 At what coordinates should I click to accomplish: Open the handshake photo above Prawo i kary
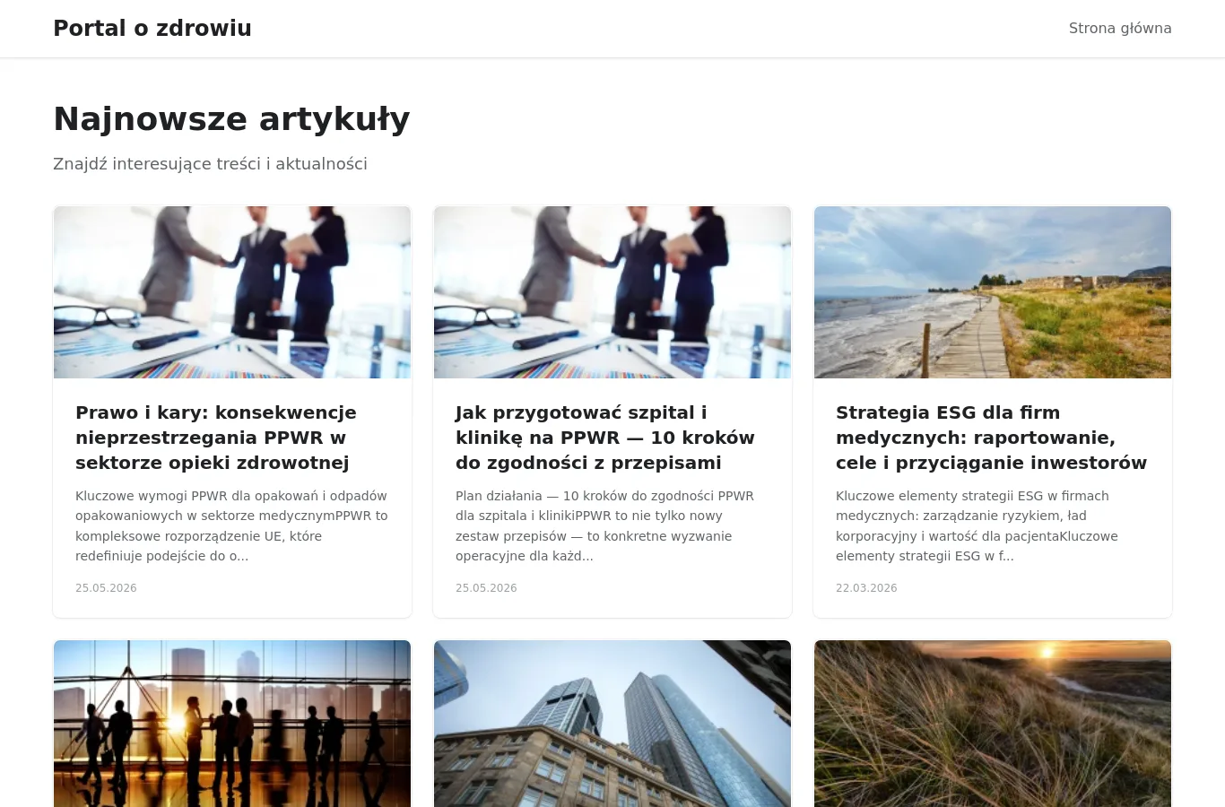232,292
